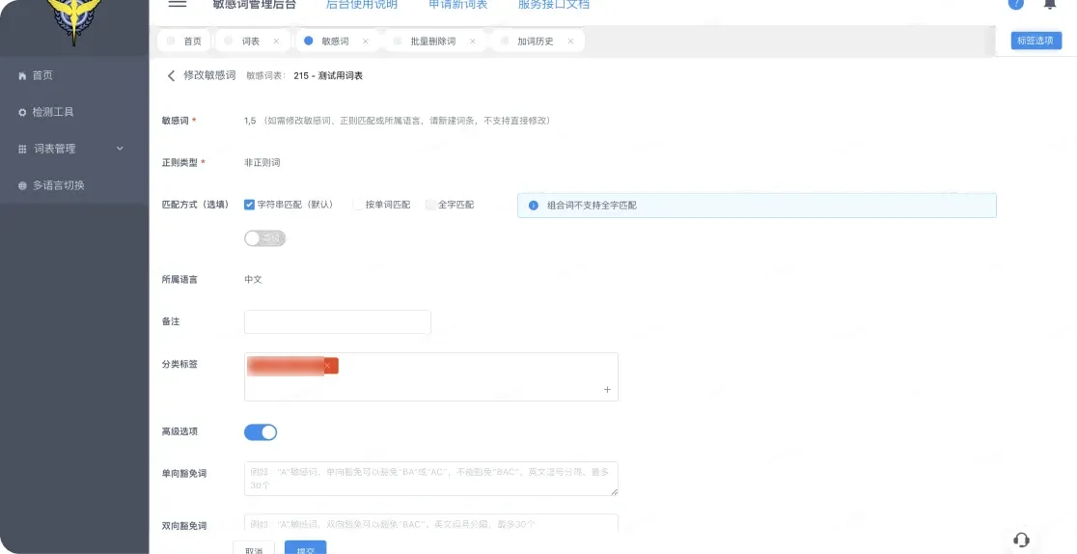Open 标签选项 dropdown button
The image size is (1077, 554).
pos(1036,41)
